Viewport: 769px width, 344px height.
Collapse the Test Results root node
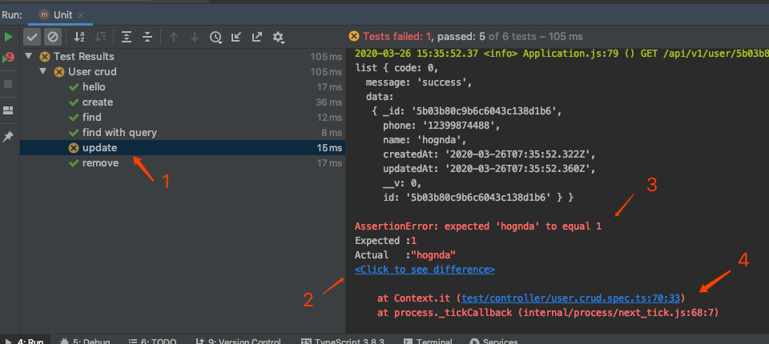click(x=29, y=57)
